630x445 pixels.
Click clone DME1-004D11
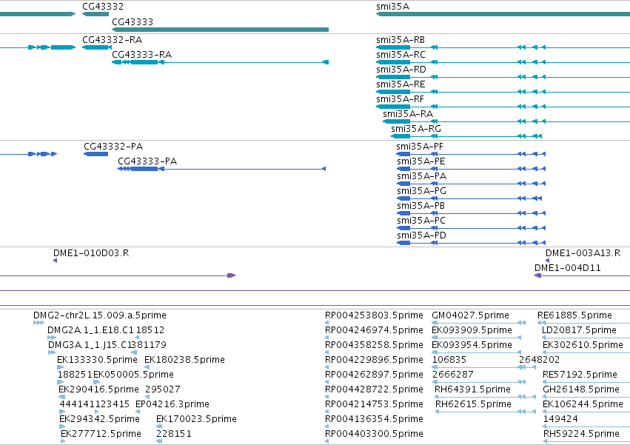[x=568, y=268]
